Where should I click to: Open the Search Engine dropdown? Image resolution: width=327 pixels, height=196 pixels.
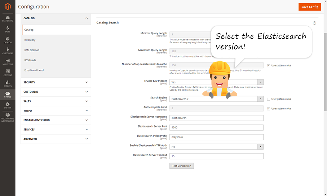click(x=216, y=99)
